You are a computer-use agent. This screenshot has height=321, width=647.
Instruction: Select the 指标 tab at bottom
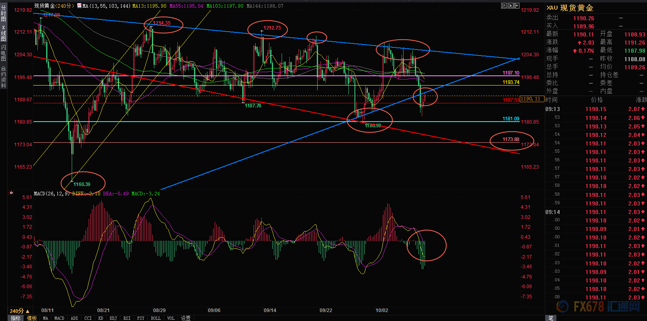[16, 318]
